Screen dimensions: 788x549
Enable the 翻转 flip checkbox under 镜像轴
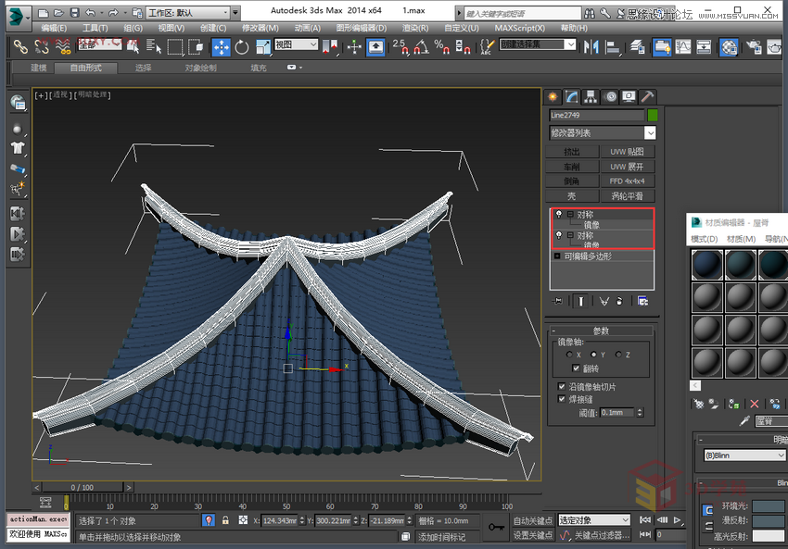point(577,368)
